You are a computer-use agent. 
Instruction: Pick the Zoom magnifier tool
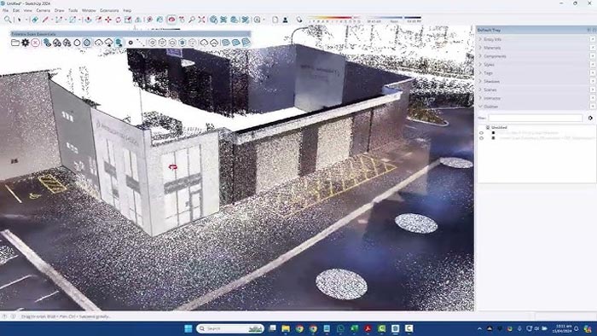click(x=192, y=20)
